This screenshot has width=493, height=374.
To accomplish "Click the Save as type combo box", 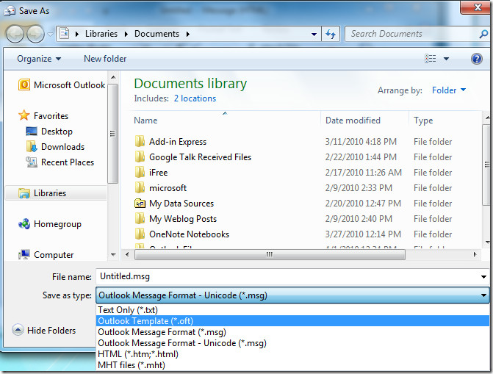I will tap(292, 295).
